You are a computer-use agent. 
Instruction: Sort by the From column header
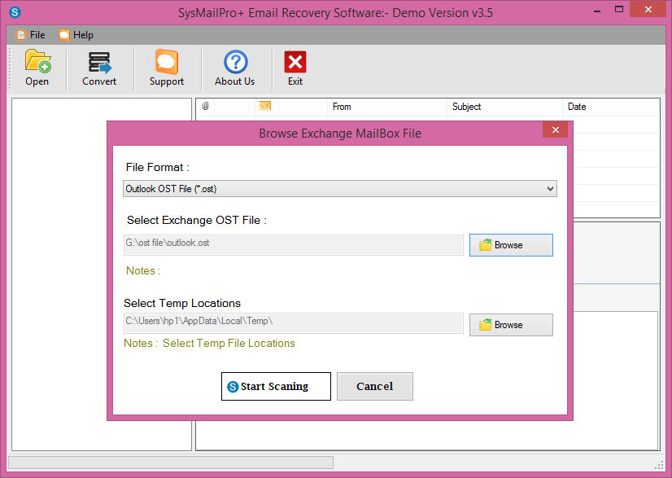click(387, 107)
